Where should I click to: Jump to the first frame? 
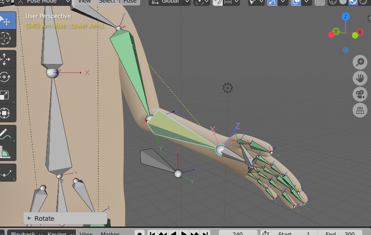(152, 233)
